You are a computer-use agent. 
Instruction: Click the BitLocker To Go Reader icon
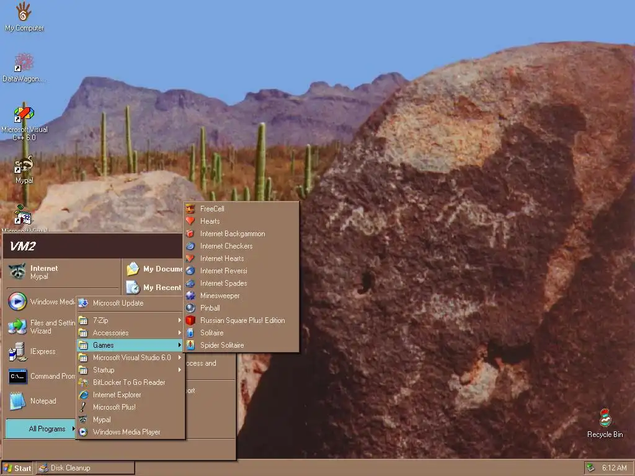click(x=83, y=382)
